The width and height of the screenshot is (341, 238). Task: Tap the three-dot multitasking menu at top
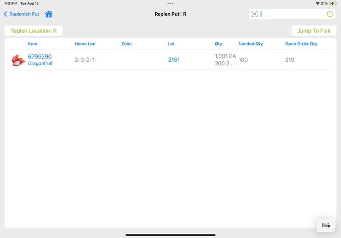click(x=170, y=3)
